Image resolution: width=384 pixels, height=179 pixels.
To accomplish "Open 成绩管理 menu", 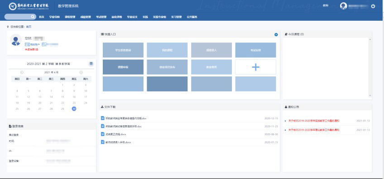I will pos(86,17).
